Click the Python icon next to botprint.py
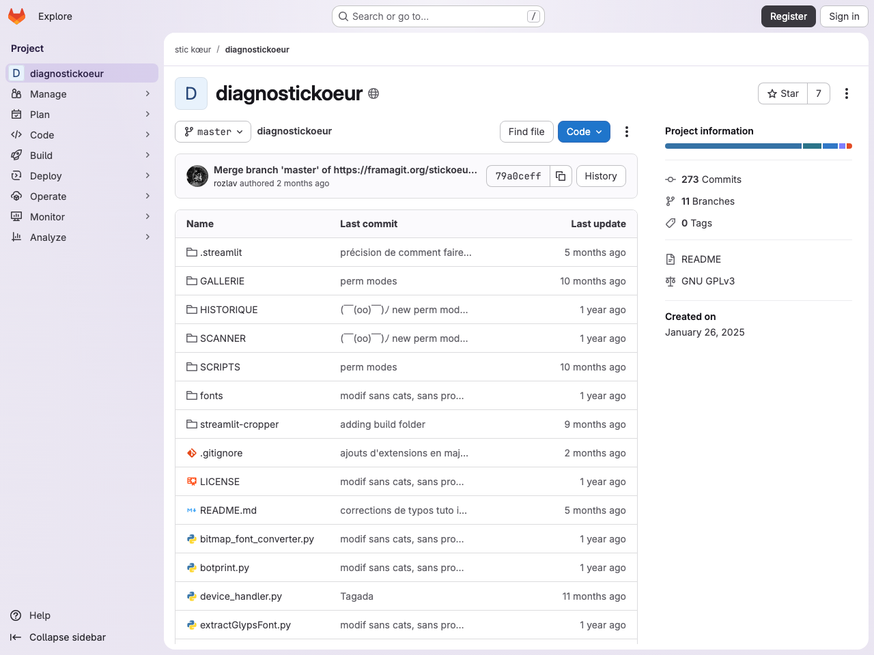 191,567
